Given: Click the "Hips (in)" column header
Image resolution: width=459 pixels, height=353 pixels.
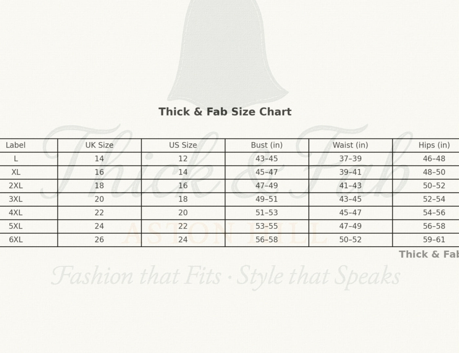Looking at the screenshot, I should click(x=434, y=145).
